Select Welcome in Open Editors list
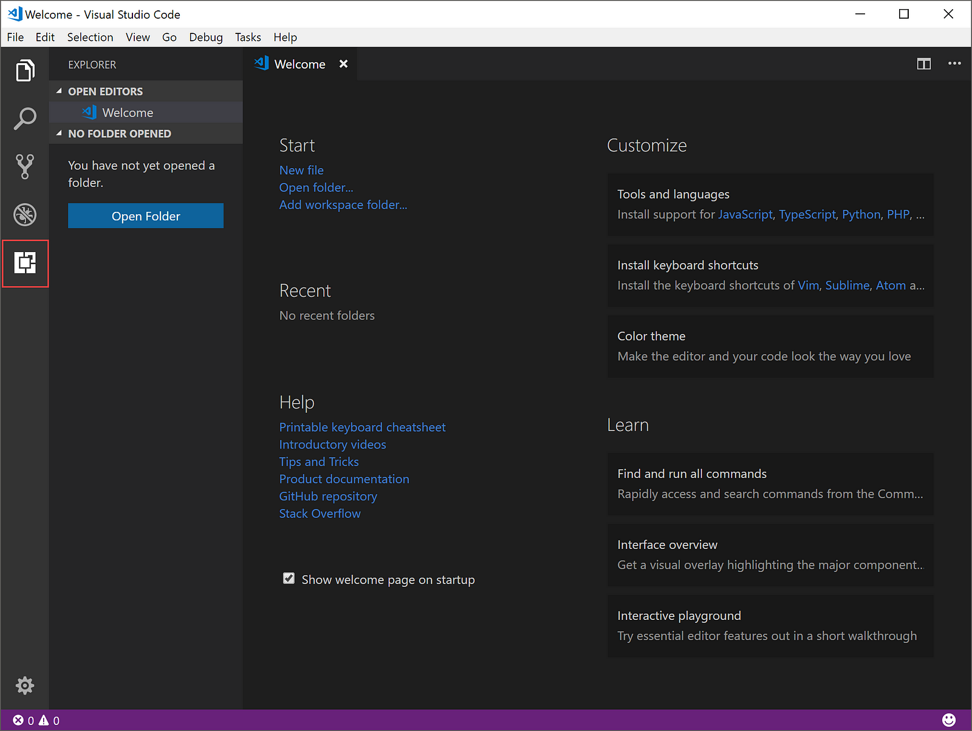The image size is (972, 731). coord(146,112)
